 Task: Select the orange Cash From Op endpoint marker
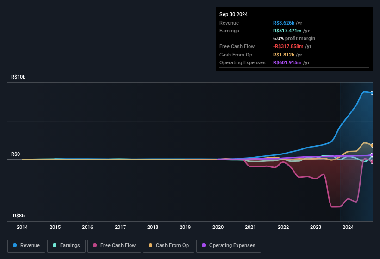click(x=372, y=145)
